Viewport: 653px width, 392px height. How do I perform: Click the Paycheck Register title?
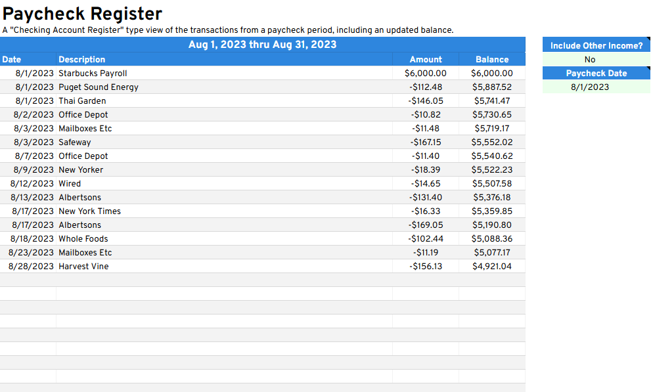coord(83,13)
